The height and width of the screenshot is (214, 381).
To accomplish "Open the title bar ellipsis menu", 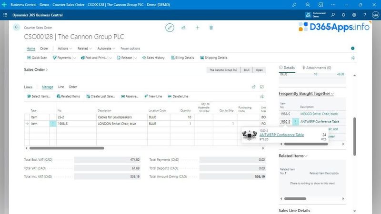I will click(x=333, y=5).
